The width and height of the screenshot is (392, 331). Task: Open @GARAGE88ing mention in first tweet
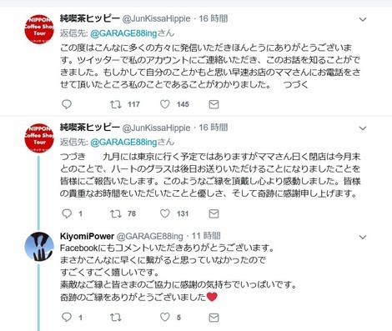pos(123,33)
